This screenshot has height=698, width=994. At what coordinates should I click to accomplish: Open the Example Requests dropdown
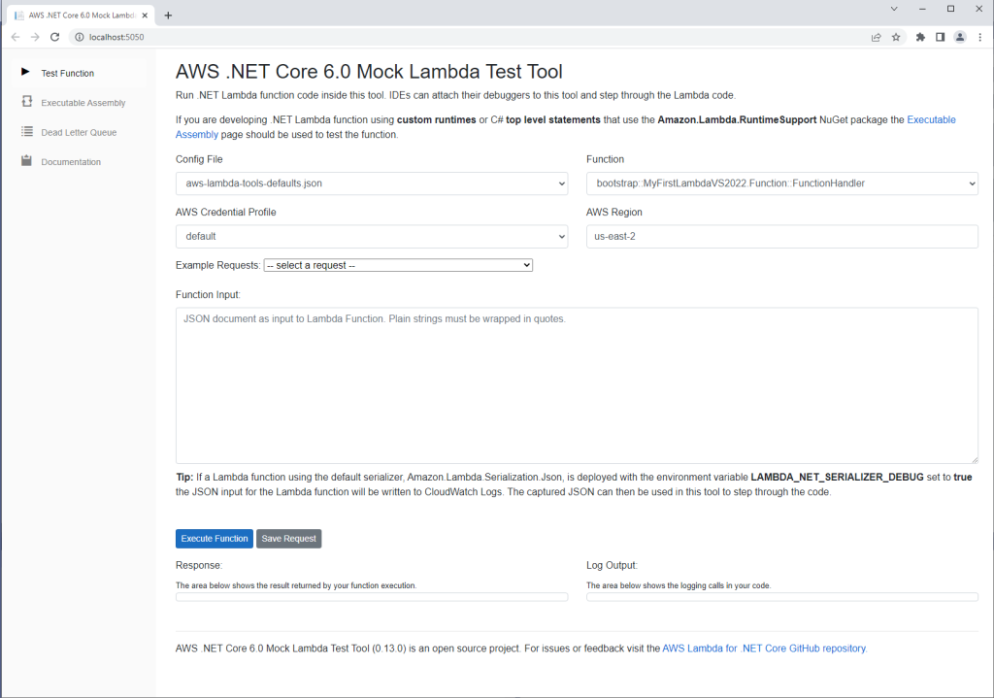tap(398, 265)
